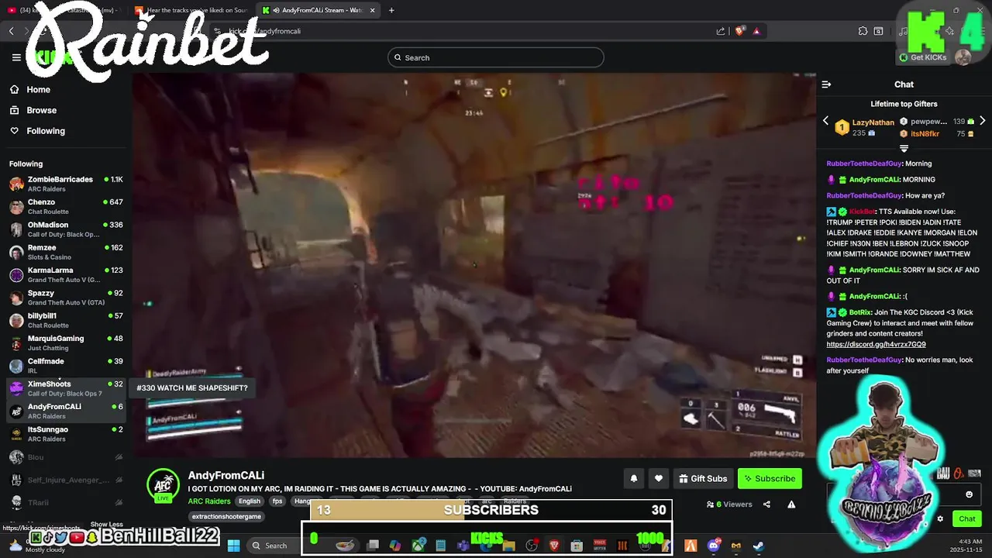Image resolution: width=992 pixels, height=558 pixels.
Task: Click the Get KICKs button
Action: coord(923,57)
